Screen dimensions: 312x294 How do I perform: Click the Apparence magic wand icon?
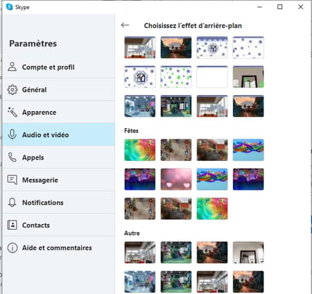[x=12, y=112]
